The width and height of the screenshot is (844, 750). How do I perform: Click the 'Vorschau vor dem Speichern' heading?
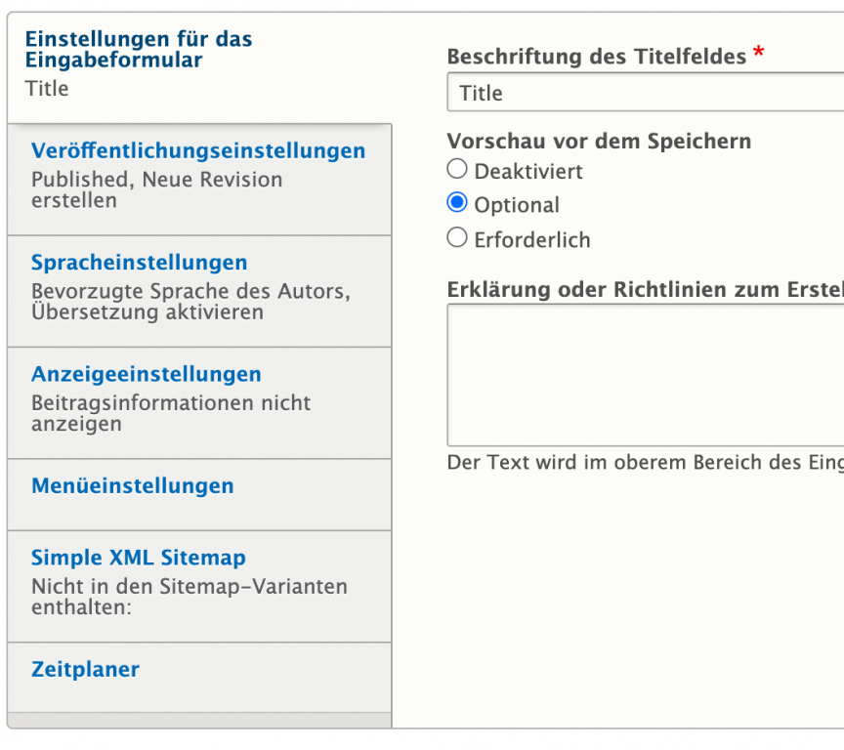point(599,141)
